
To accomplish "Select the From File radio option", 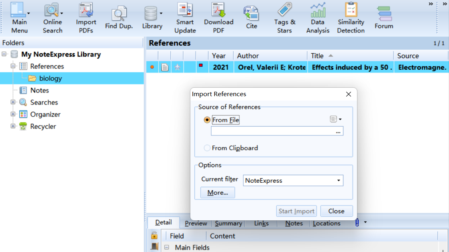I will (x=207, y=120).
